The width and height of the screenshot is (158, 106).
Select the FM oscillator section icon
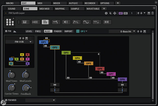pos(45,22)
